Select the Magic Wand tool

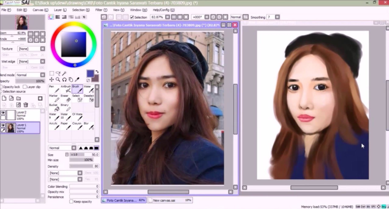pos(64,74)
